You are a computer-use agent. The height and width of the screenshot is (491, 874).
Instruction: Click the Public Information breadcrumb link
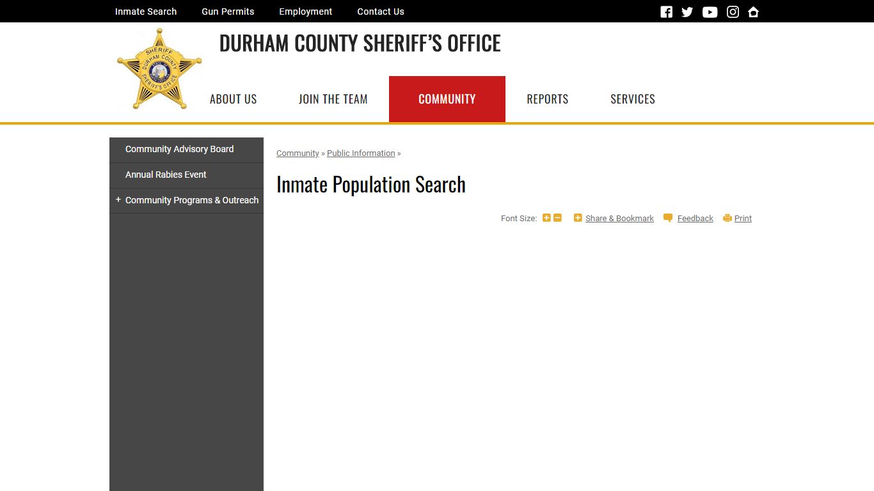coord(361,153)
